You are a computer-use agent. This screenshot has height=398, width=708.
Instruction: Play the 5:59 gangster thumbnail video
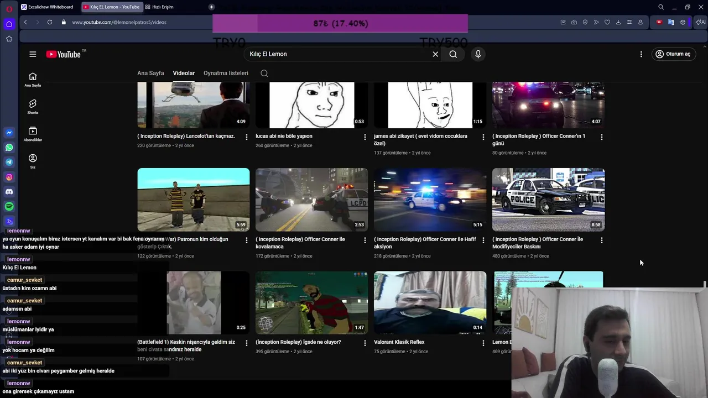(x=194, y=200)
